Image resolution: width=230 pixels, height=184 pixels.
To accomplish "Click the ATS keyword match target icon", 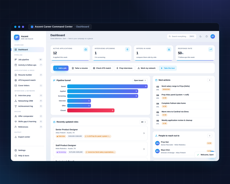I will point(16,80).
